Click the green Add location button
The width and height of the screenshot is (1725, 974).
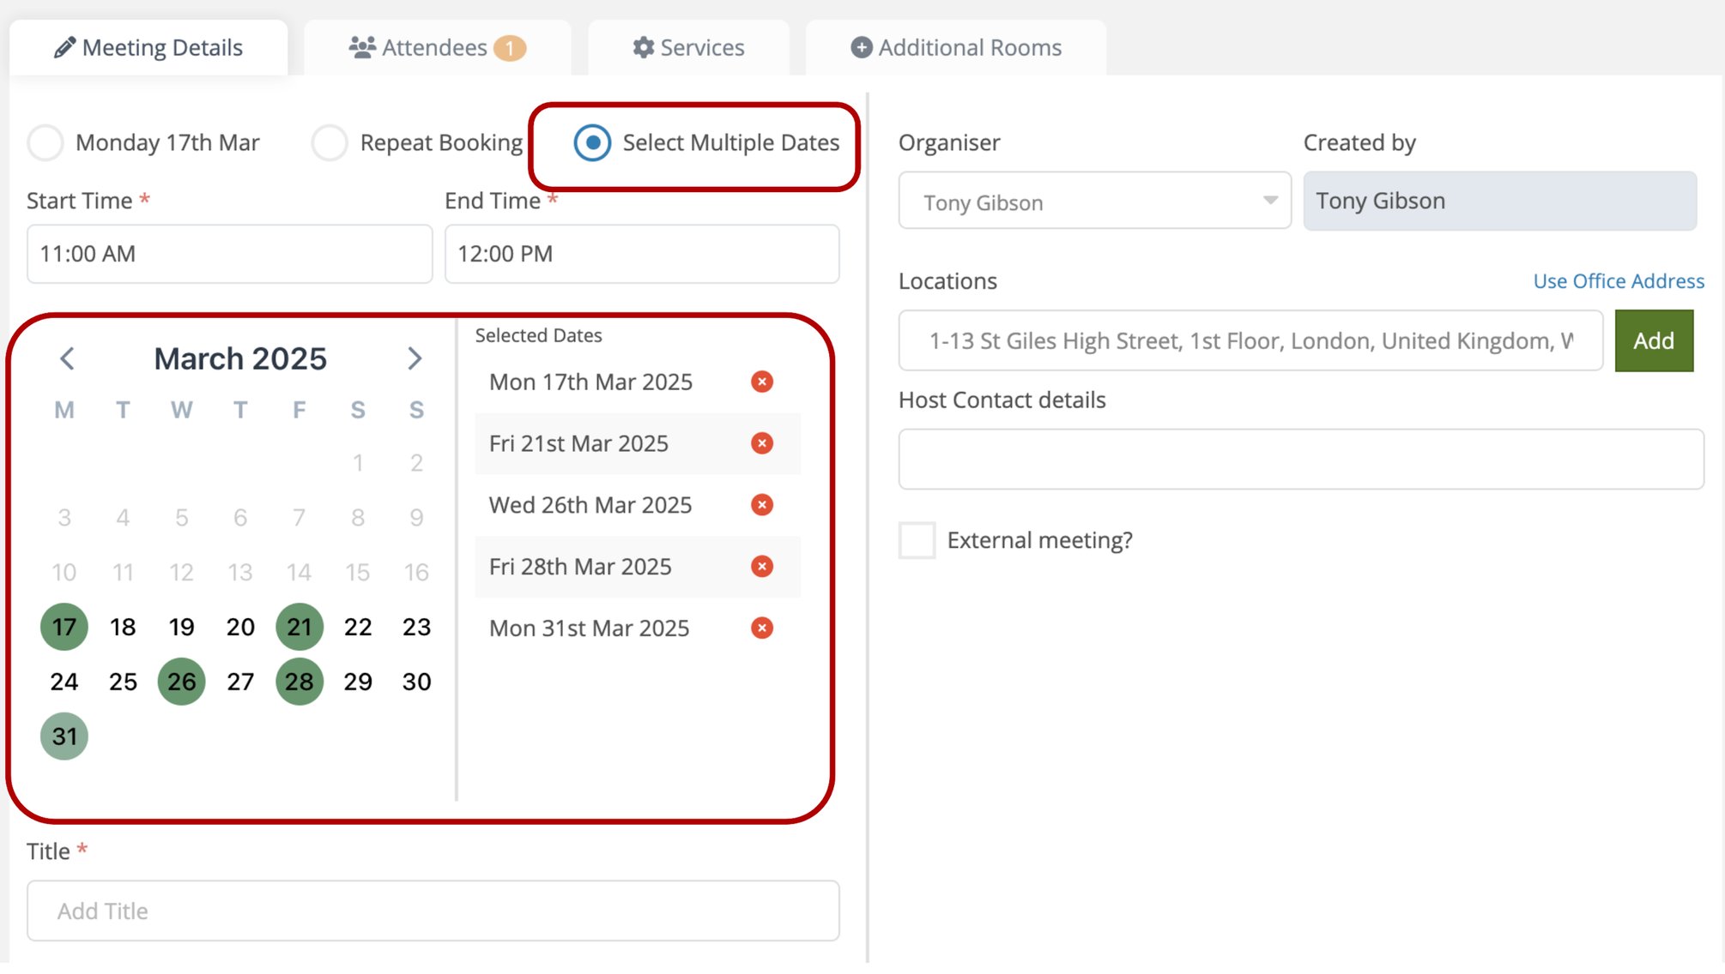click(x=1654, y=340)
